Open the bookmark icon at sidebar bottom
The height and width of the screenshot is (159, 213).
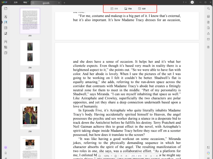tap(6, 153)
